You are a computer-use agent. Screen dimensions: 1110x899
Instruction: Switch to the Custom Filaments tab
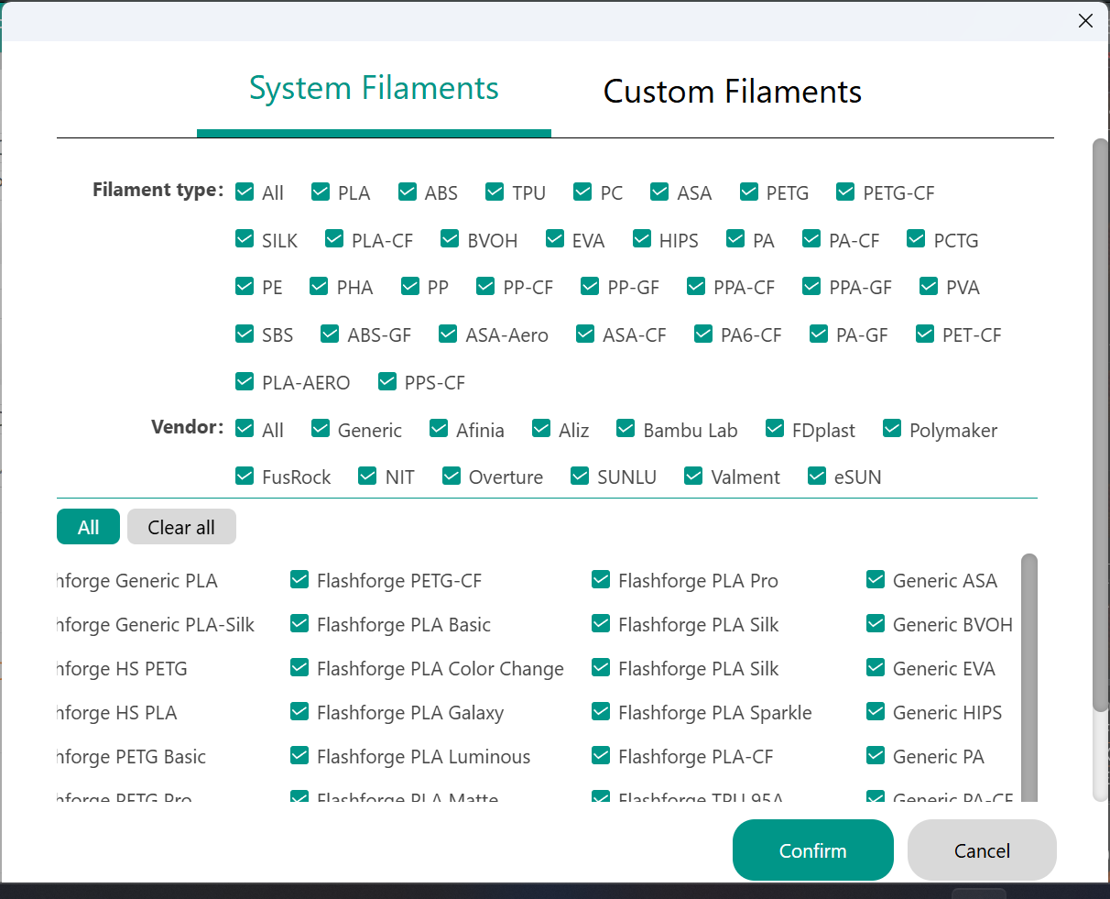click(x=732, y=92)
